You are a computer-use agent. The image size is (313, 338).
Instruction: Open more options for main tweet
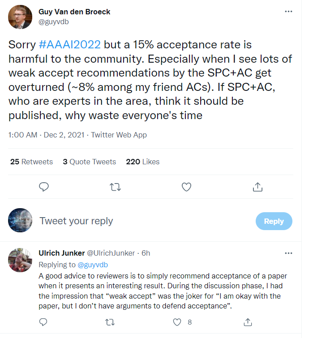click(x=288, y=11)
